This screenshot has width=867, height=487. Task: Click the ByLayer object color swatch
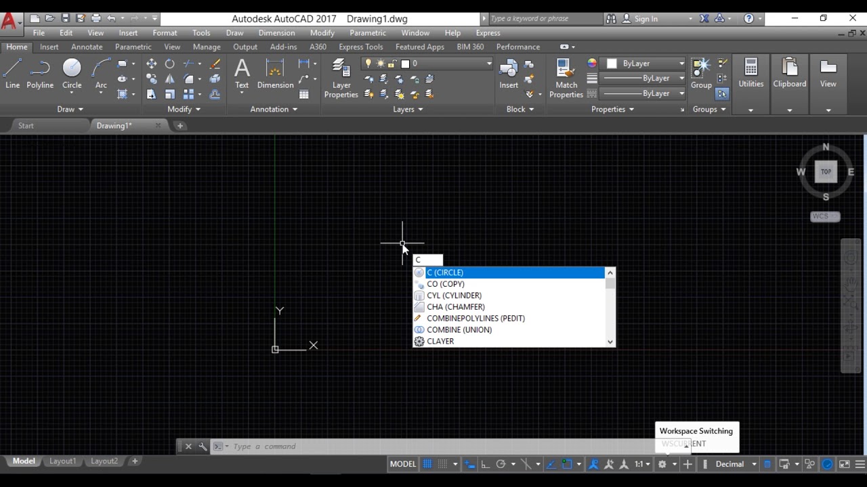[612, 64]
